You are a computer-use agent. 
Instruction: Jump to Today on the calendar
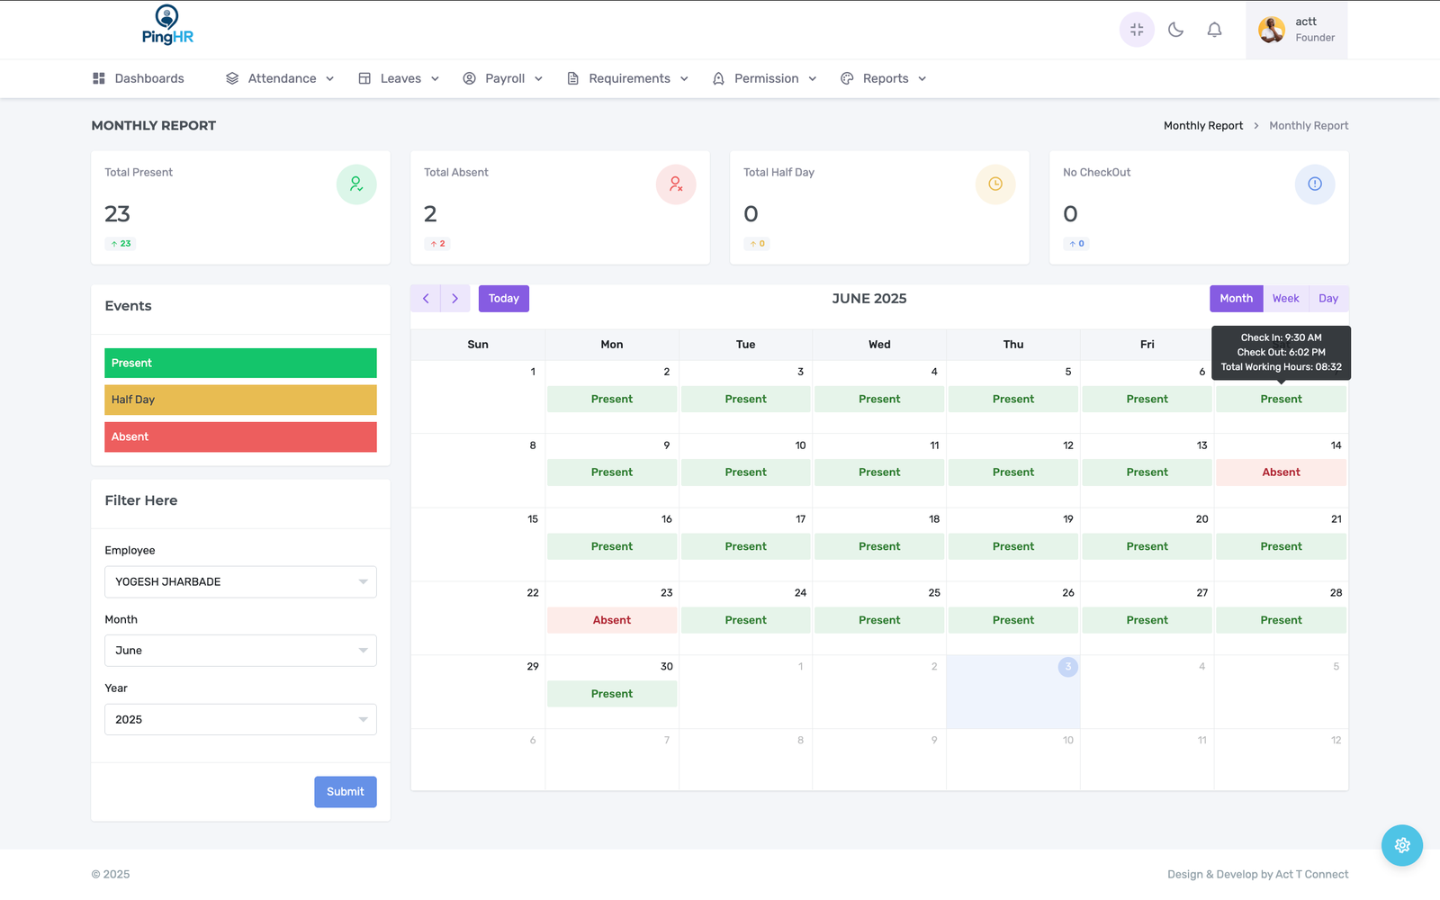(503, 299)
